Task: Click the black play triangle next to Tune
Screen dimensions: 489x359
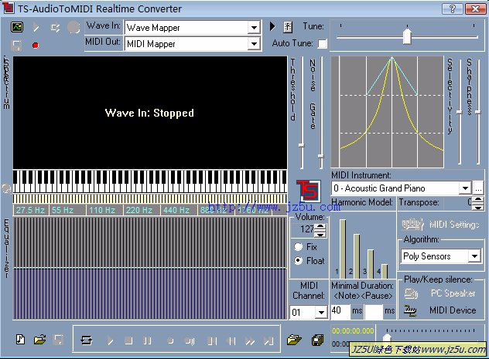Action: [272, 26]
